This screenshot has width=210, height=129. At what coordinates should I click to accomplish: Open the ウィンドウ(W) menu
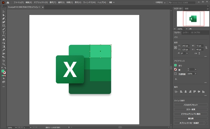point(89,2)
